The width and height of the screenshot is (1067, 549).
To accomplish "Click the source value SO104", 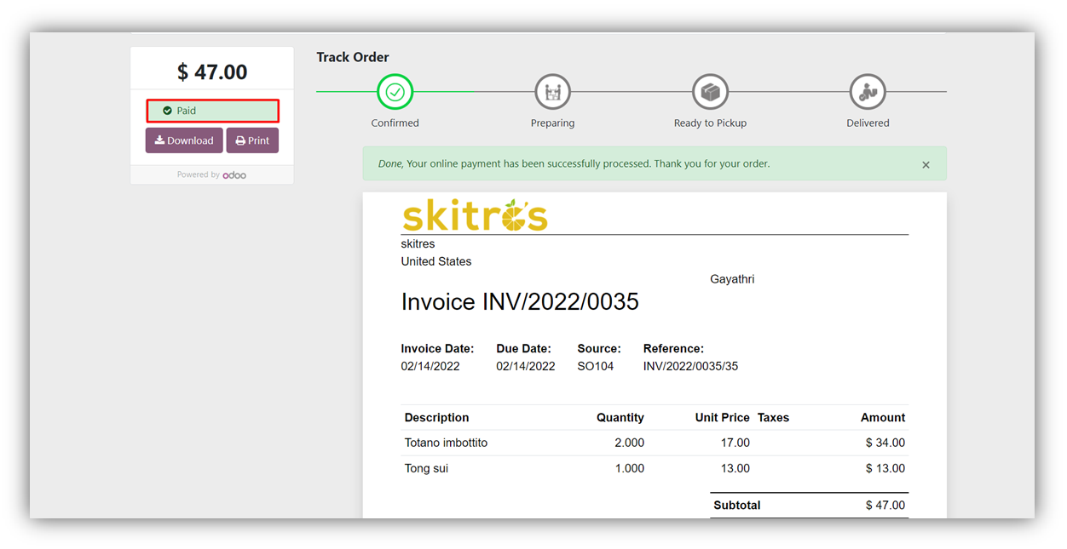I will click(x=595, y=367).
